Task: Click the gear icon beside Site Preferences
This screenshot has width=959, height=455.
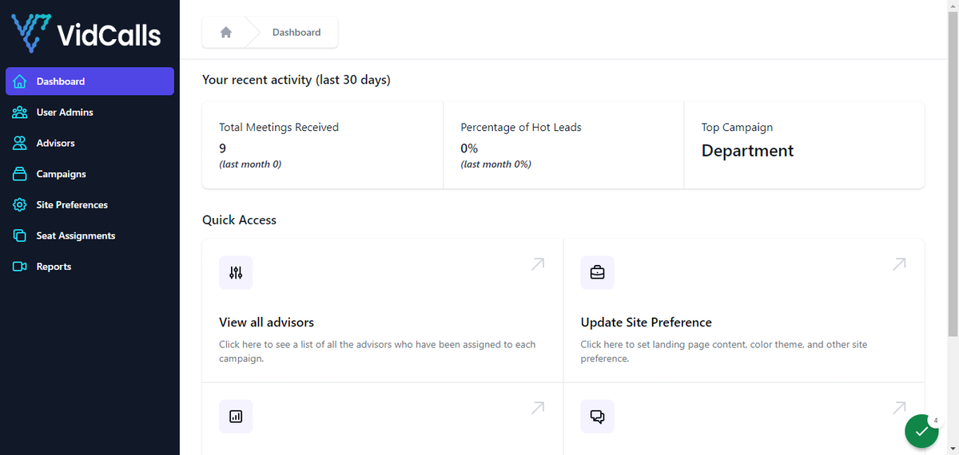Action: (20, 205)
